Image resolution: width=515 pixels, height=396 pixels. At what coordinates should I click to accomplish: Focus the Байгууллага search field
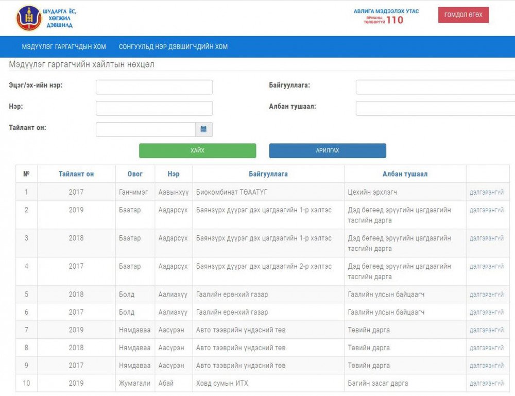point(435,87)
